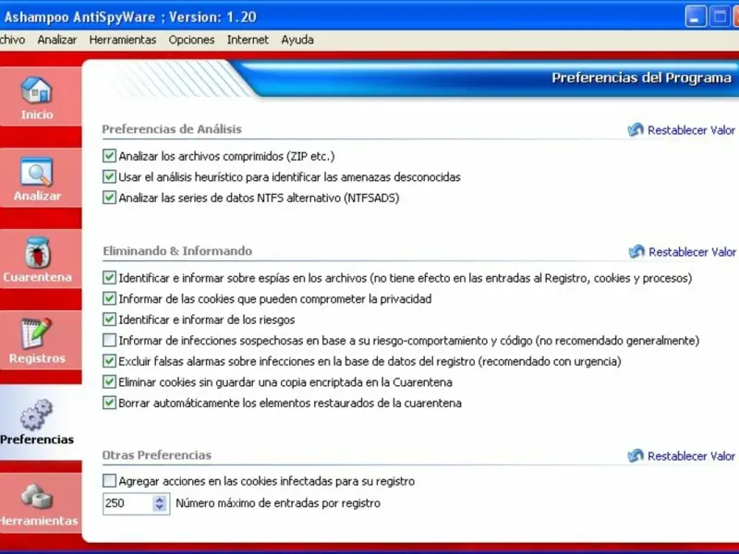Click restore icon in Otras Preferencias
Image resolution: width=739 pixels, height=554 pixels.
click(636, 455)
